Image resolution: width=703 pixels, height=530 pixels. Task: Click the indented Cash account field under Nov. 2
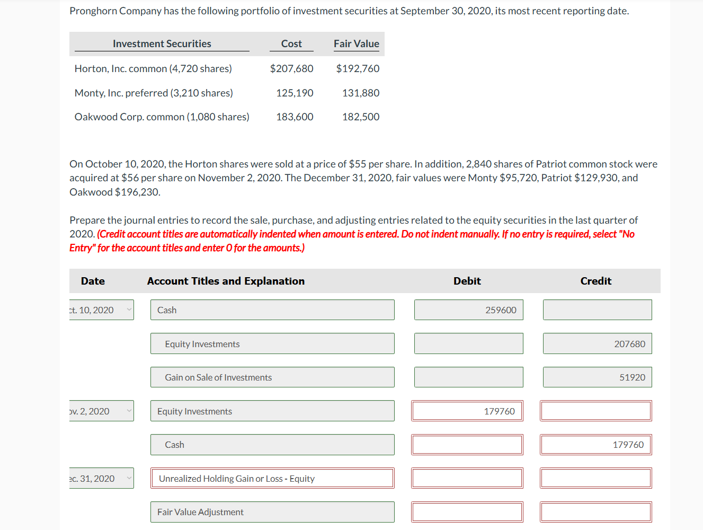tap(272, 445)
